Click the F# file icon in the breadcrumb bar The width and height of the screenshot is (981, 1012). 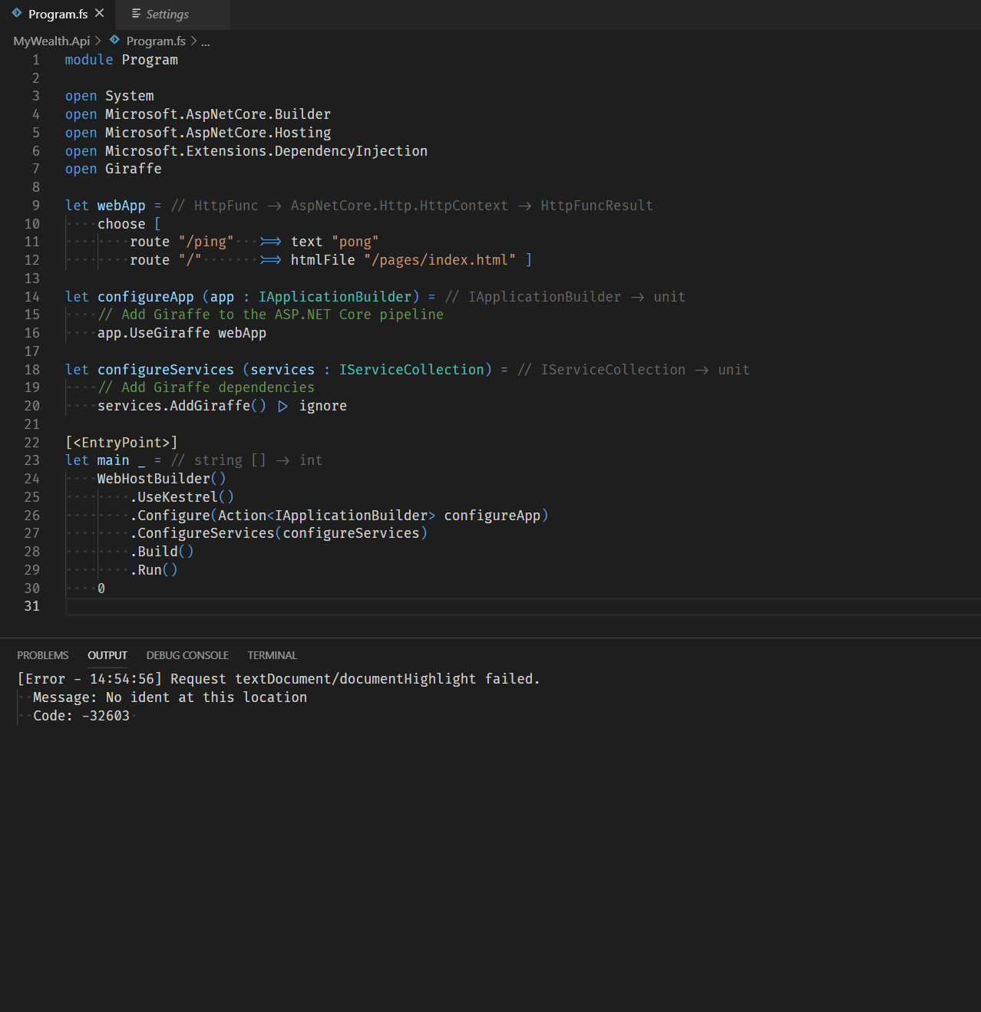(x=114, y=41)
